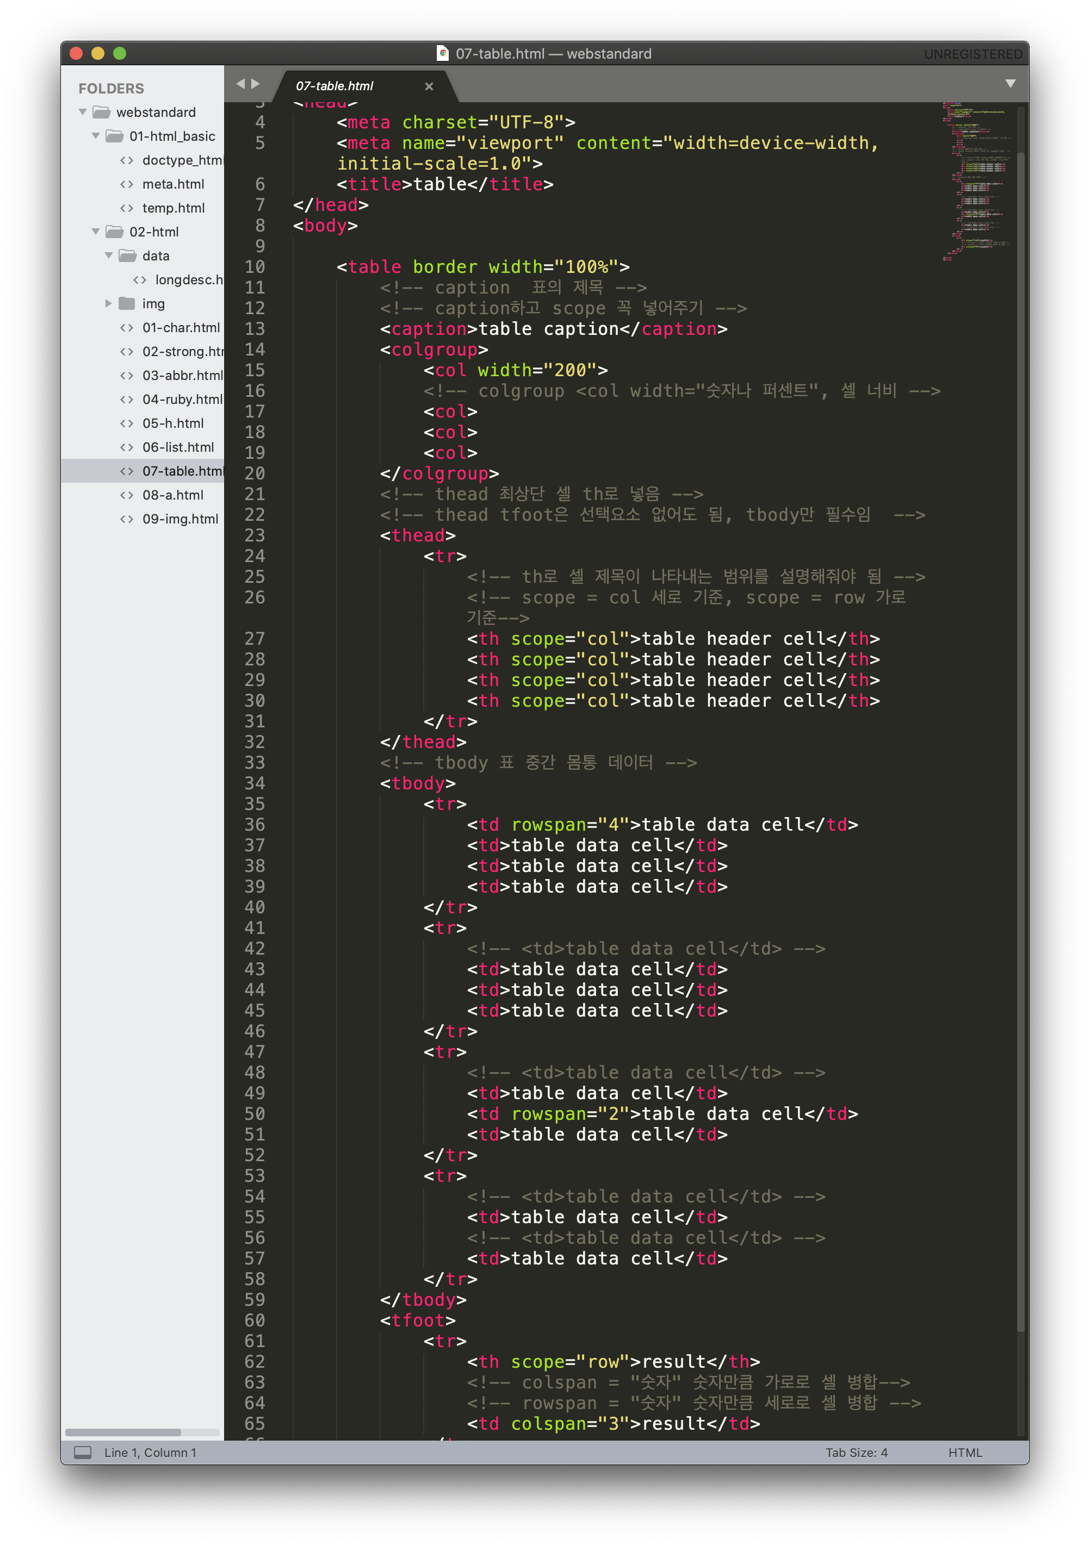
Task: Change the HTML syntax selector
Action: (x=964, y=1452)
